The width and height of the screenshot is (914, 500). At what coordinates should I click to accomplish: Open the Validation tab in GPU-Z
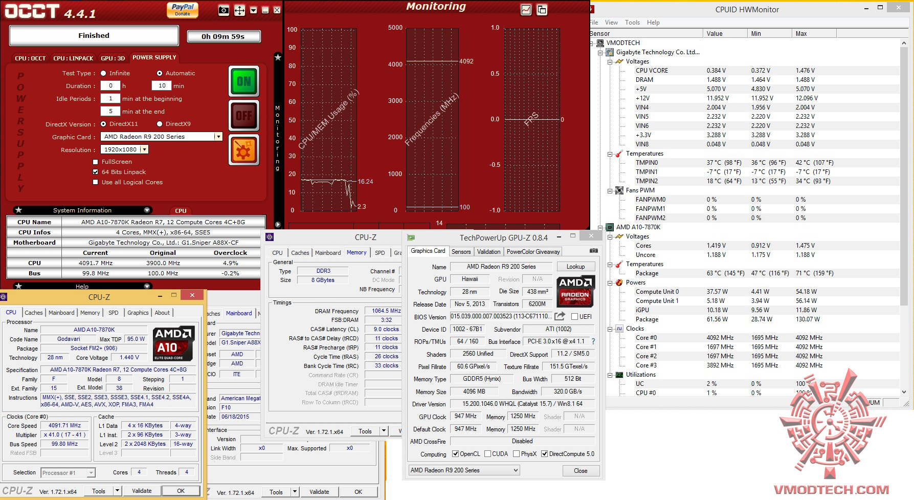488,252
